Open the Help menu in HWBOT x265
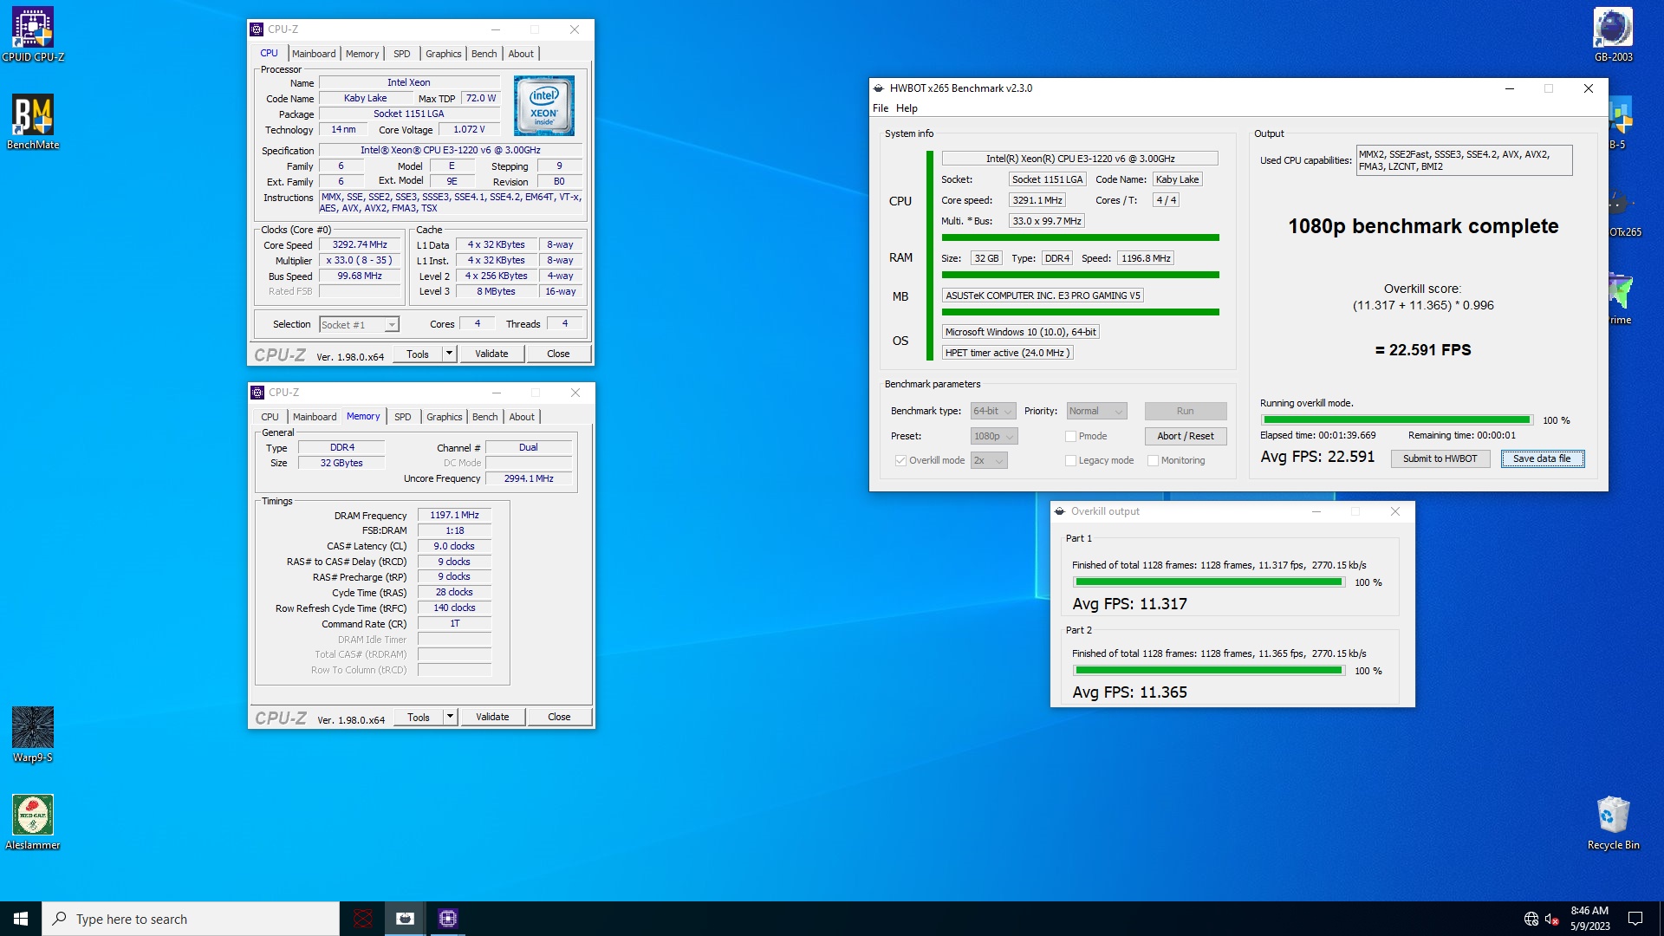The width and height of the screenshot is (1664, 936). 907,108
